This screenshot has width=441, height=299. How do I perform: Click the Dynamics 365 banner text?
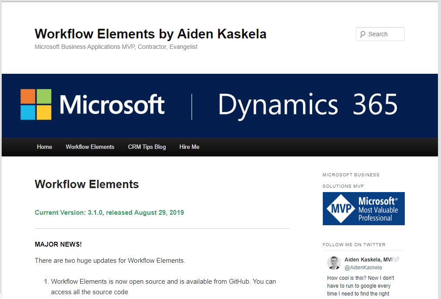click(x=308, y=105)
